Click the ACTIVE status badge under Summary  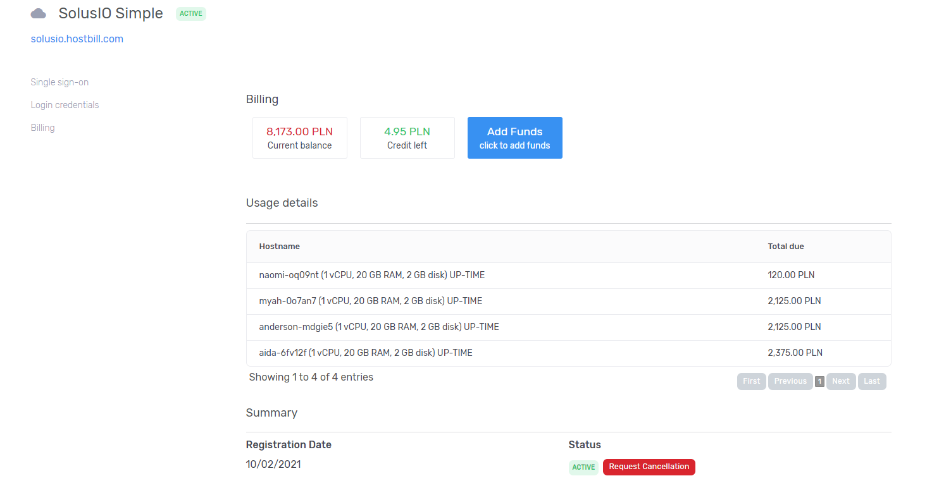pyautogui.click(x=583, y=467)
